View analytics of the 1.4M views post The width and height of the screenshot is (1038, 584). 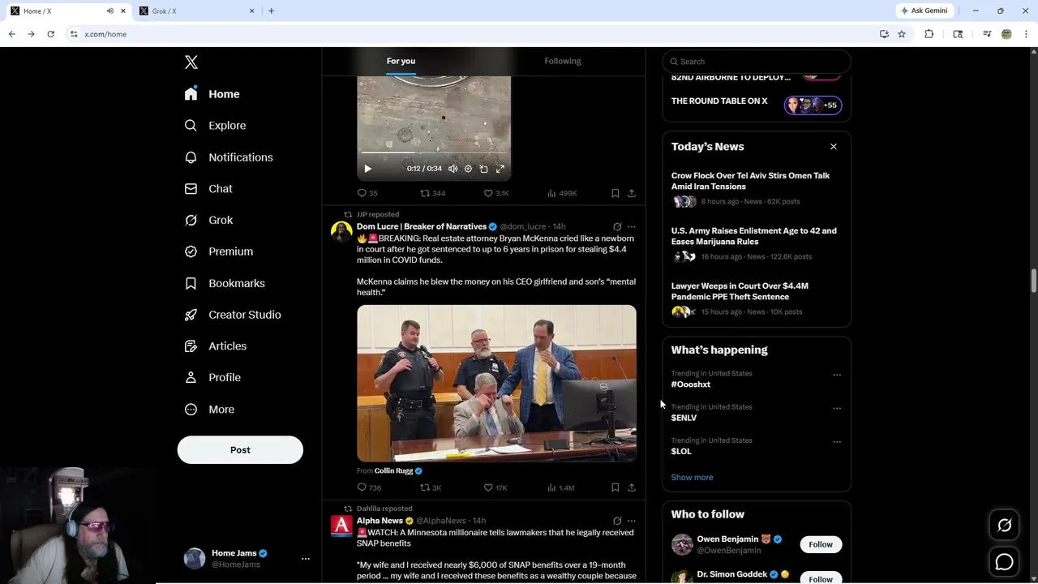tap(561, 487)
